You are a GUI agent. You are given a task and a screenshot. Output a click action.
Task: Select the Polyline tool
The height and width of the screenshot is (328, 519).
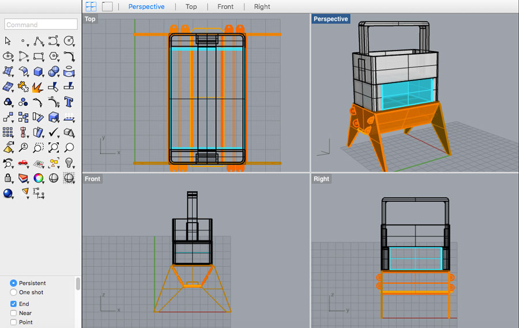pos(39,41)
